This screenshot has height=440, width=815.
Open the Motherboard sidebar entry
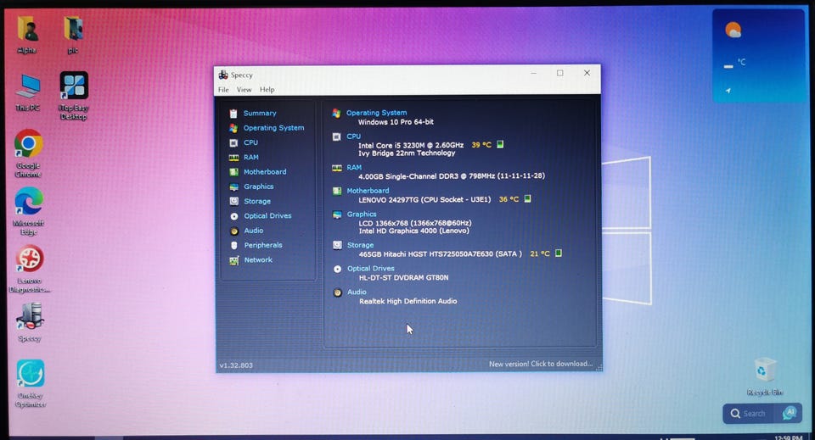(264, 172)
